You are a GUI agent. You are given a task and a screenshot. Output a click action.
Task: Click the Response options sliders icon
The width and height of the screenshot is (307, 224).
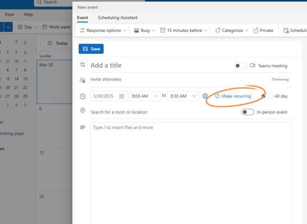click(x=82, y=30)
